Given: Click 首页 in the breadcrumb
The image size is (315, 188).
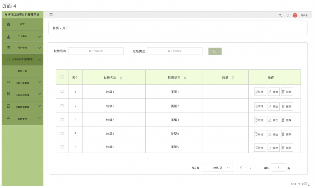Looking at the screenshot, I should 56,28.
